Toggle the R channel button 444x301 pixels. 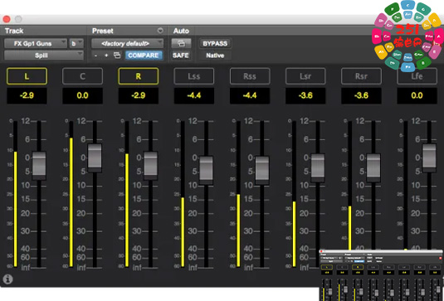tap(139, 76)
